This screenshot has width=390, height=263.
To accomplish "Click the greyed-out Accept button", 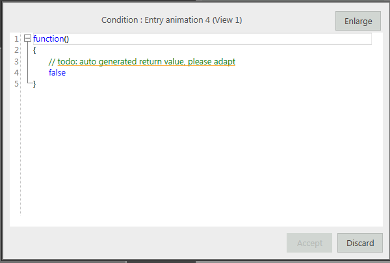I will pyautogui.click(x=309, y=243).
